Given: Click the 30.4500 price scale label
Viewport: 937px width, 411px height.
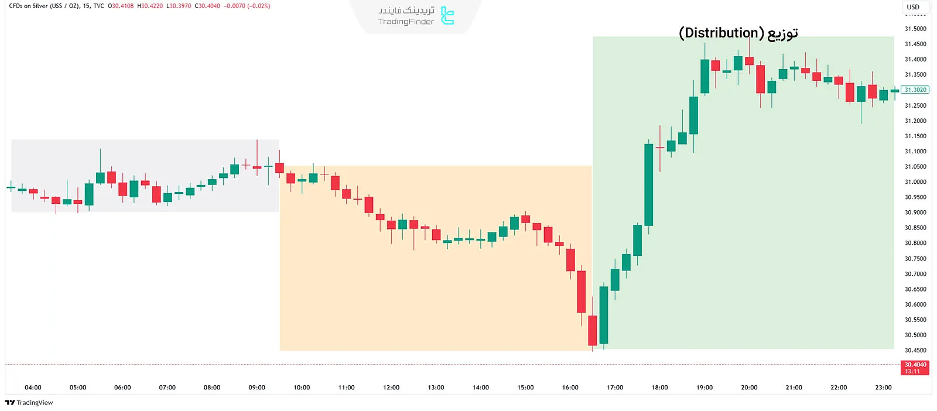Looking at the screenshot, I should pos(915,351).
